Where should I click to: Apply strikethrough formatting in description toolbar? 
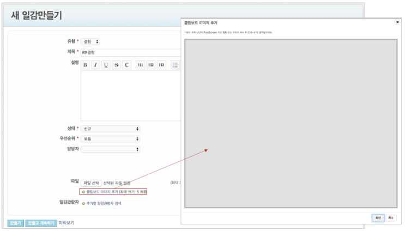click(x=116, y=65)
